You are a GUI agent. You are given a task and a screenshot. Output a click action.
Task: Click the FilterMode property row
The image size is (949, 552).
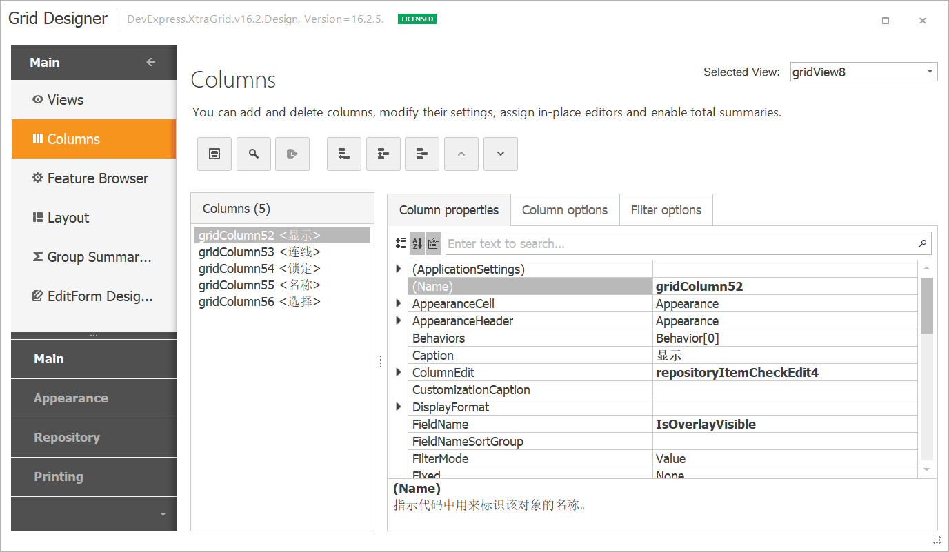coord(663,458)
